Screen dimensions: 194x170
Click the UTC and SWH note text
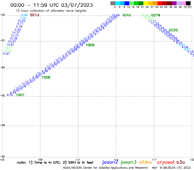click(55, 162)
